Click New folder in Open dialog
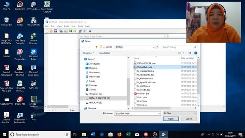 (105, 53)
